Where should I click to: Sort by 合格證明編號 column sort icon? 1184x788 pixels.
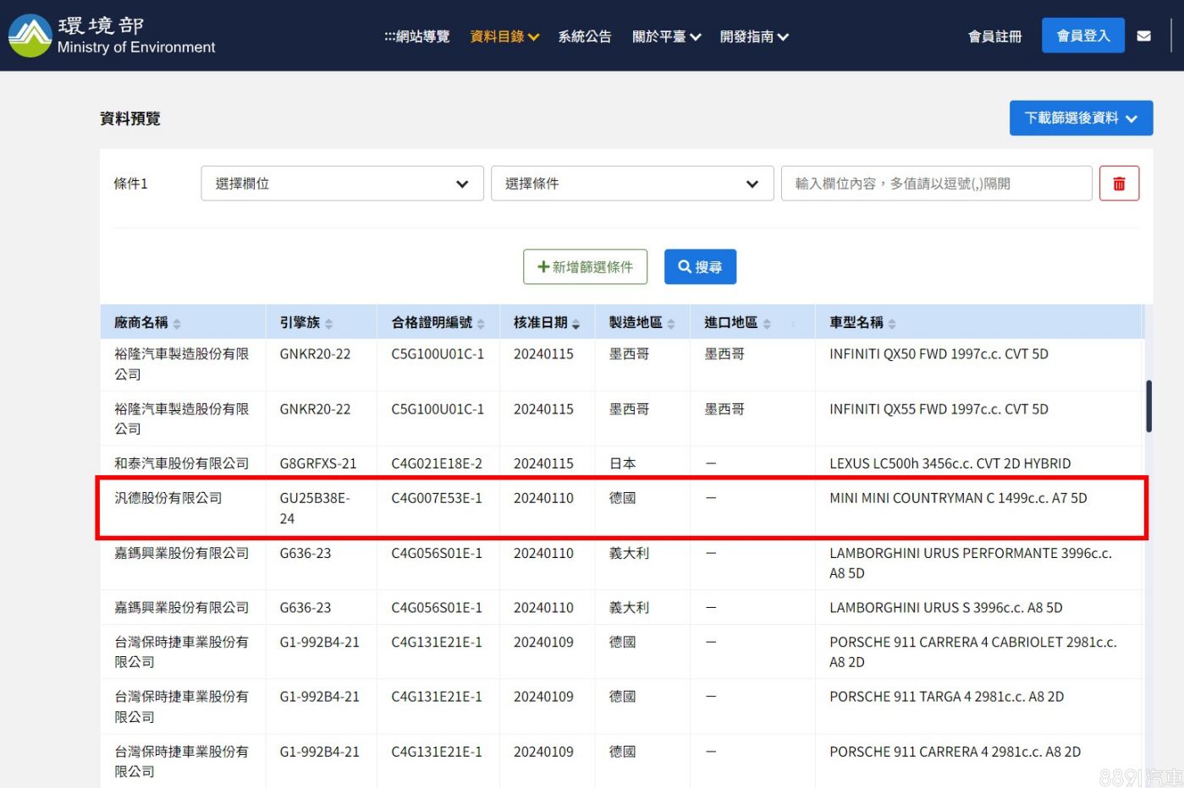(x=481, y=324)
